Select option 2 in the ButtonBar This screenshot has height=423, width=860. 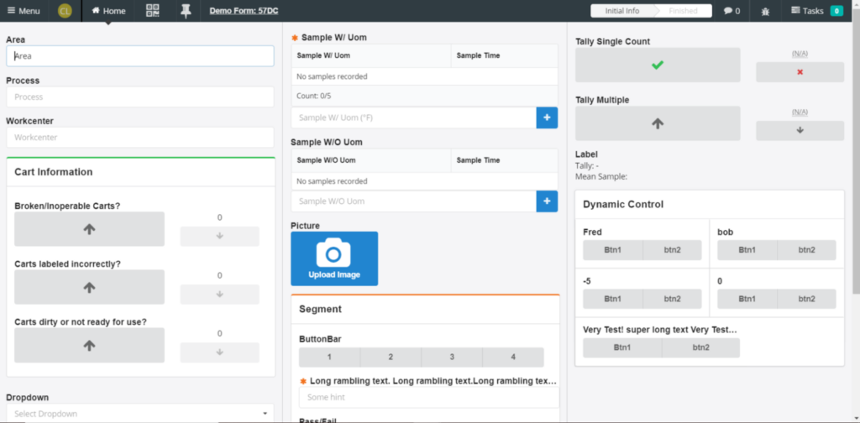tap(391, 358)
